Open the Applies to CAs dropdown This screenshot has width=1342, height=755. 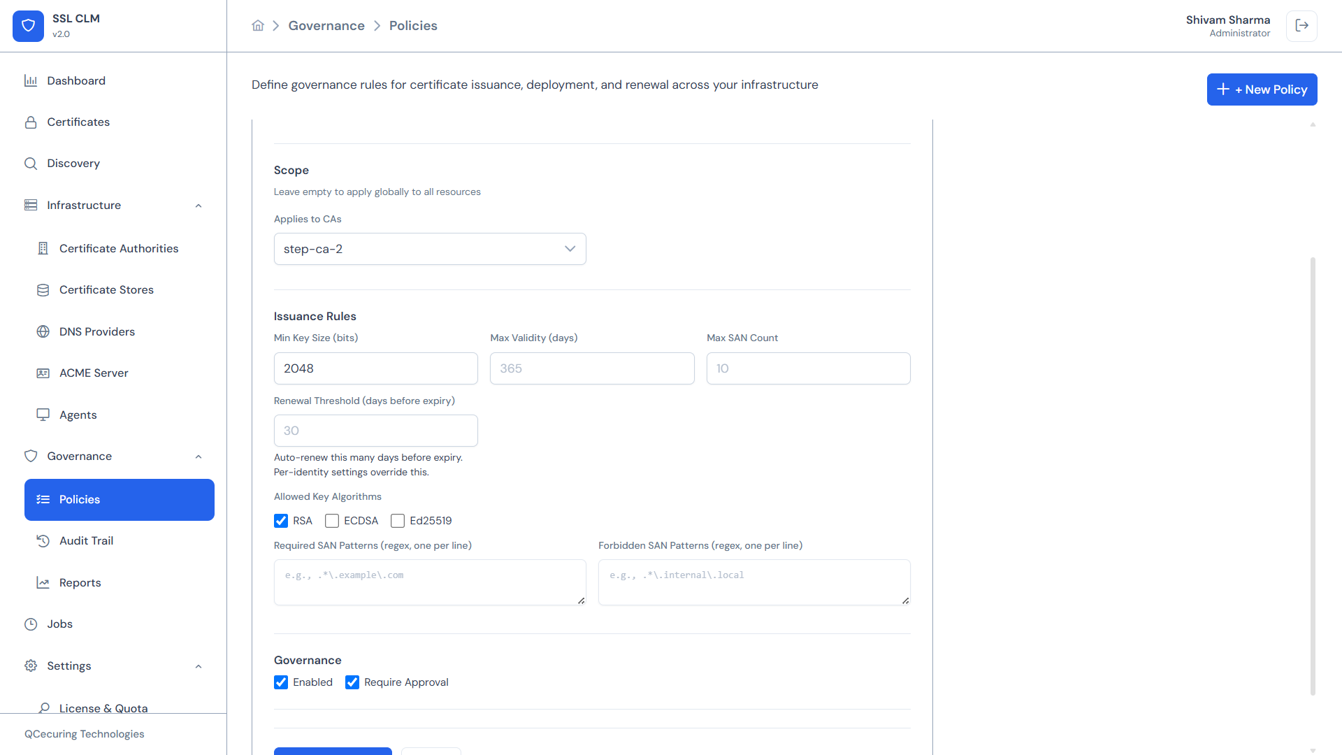coord(430,249)
